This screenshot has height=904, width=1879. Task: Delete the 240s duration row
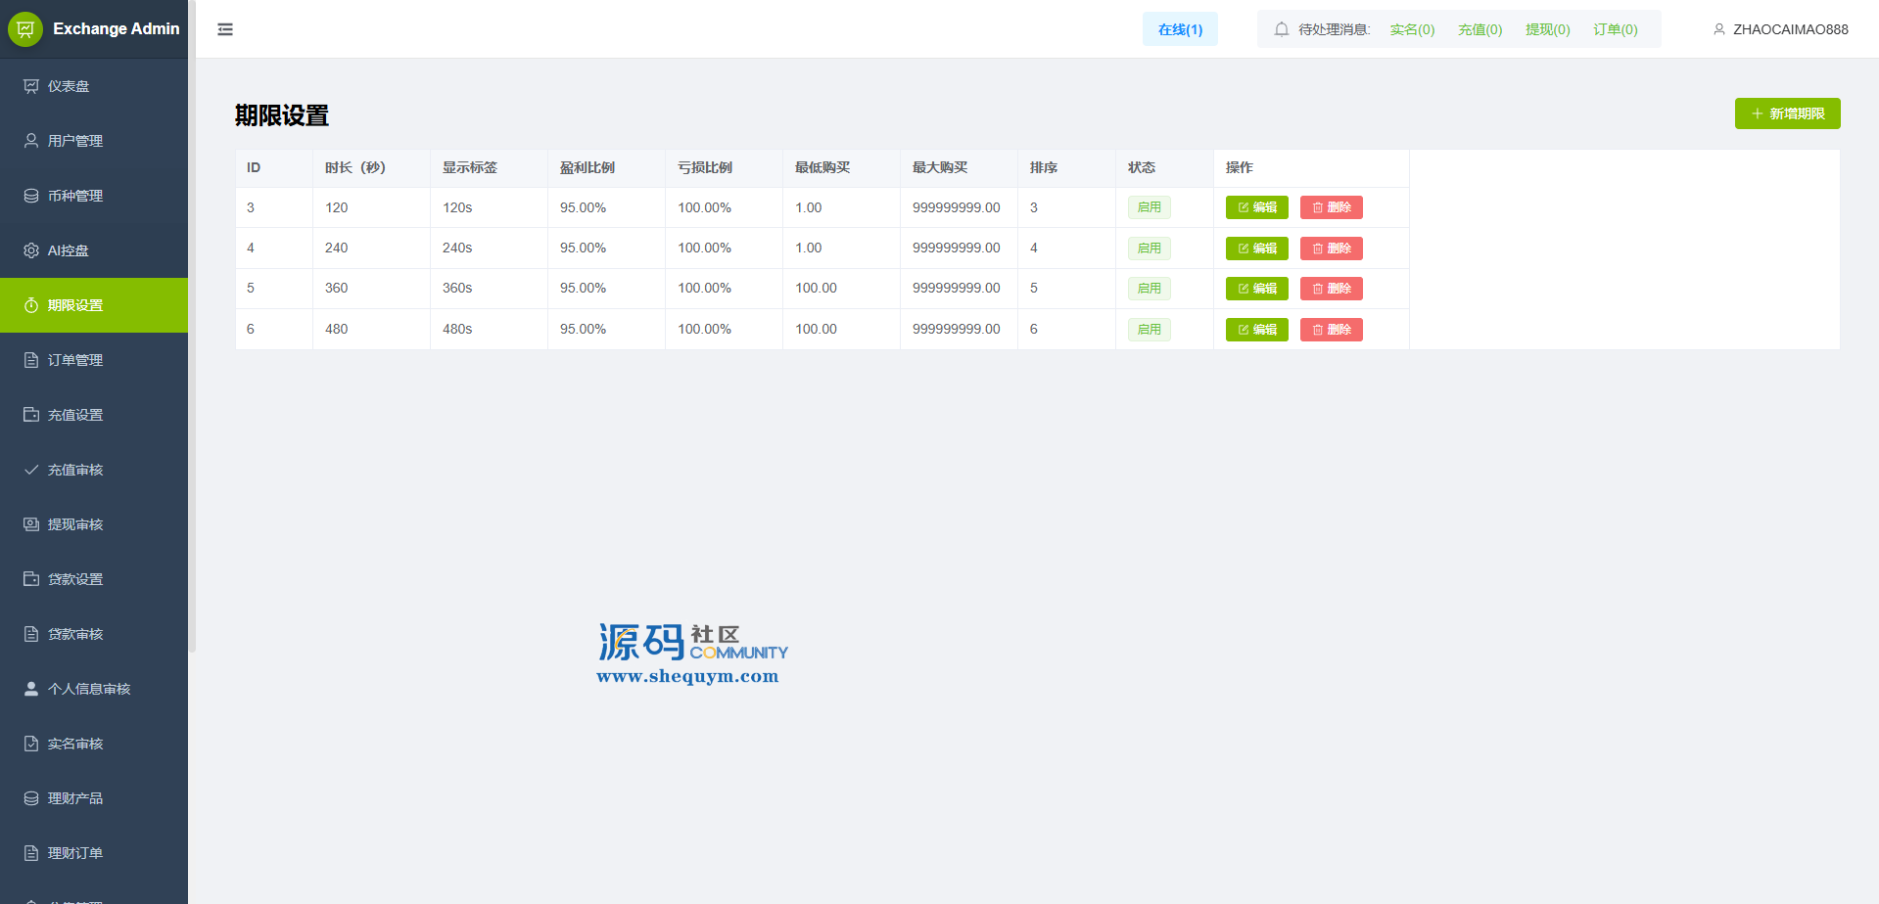[x=1331, y=249]
